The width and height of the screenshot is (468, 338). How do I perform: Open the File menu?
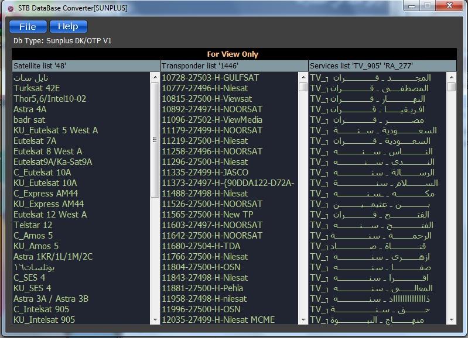[x=28, y=26]
